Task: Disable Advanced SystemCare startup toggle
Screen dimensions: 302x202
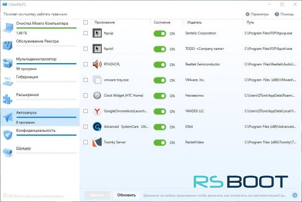Action: coord(160,127)
